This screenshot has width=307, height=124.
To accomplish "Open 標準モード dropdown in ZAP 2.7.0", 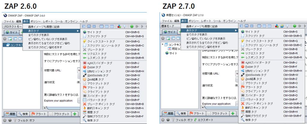I will pyautogui.click(x=171, y=26).
